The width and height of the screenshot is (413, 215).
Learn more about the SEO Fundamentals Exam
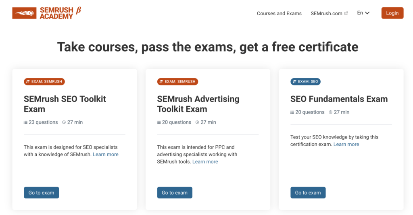point(346,144)
